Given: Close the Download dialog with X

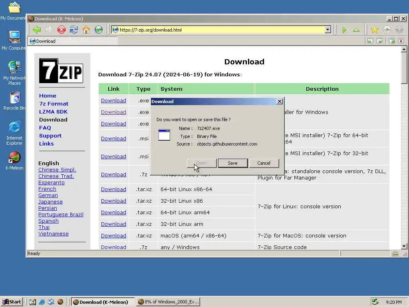Looking at the screenshot, I should click(x=279, y=101).
